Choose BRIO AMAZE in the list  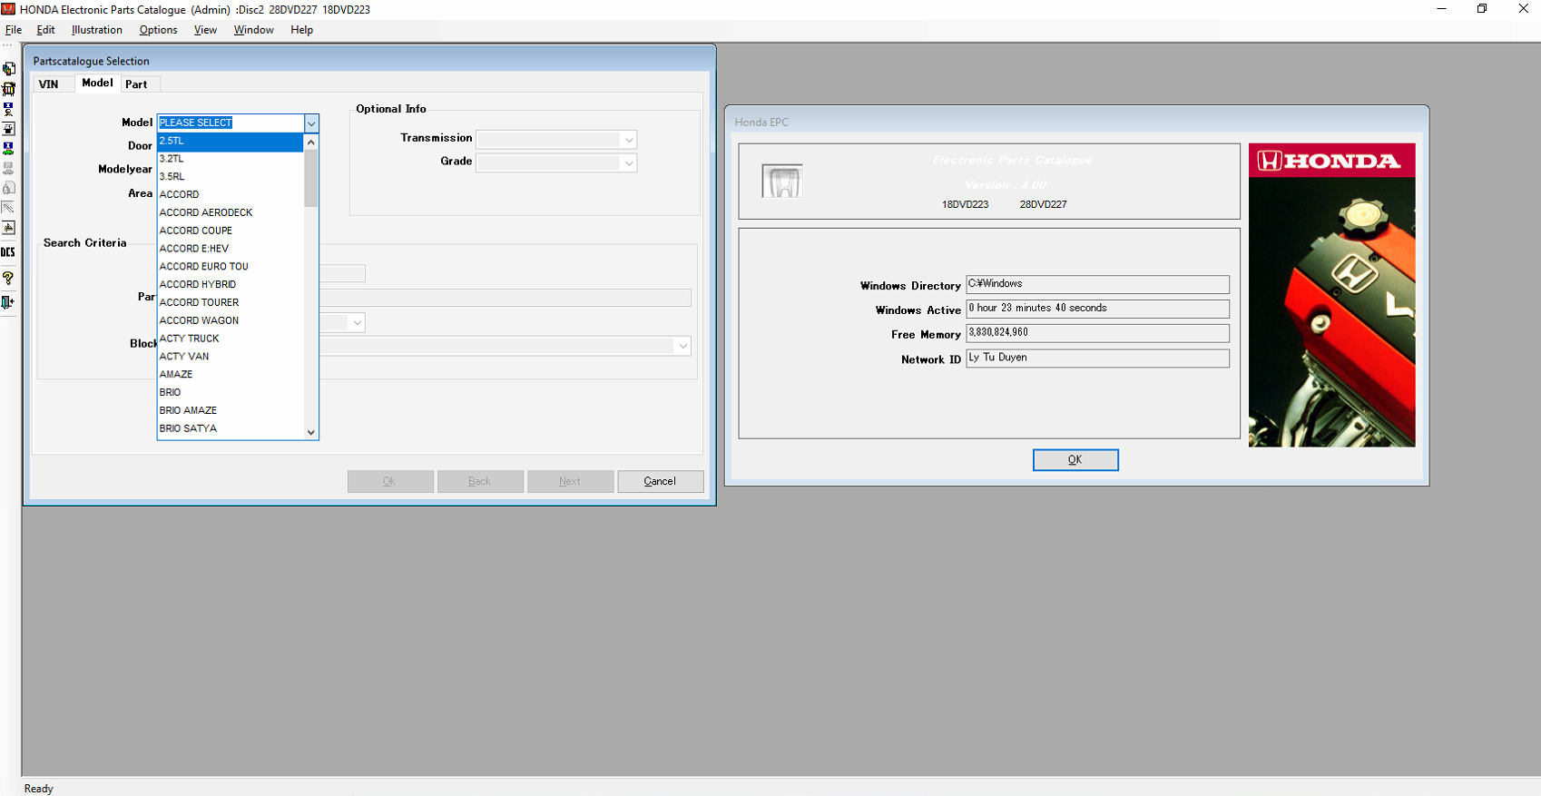click(x=188, y=410)
